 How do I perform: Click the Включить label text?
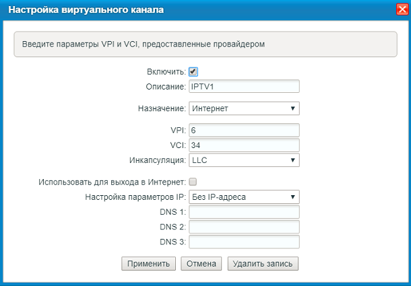click(x=166, y=72)
